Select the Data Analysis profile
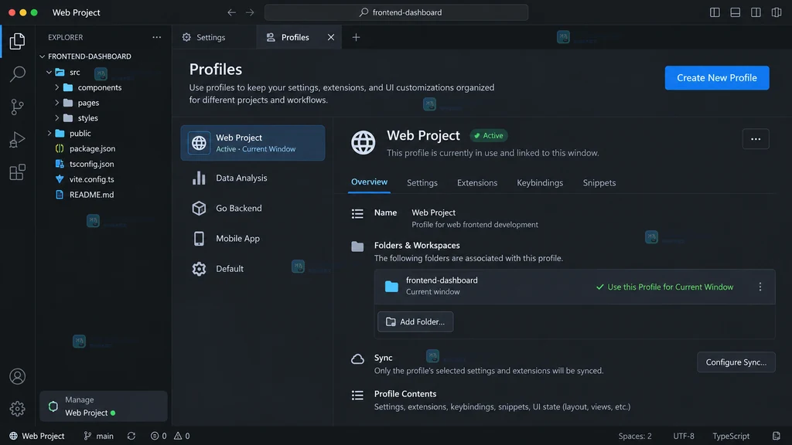The image size is (792, 445). [253, 178]
